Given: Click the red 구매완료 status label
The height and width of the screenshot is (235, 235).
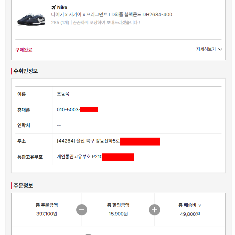Looking at the screenshot, I should [x=24, y=50].
